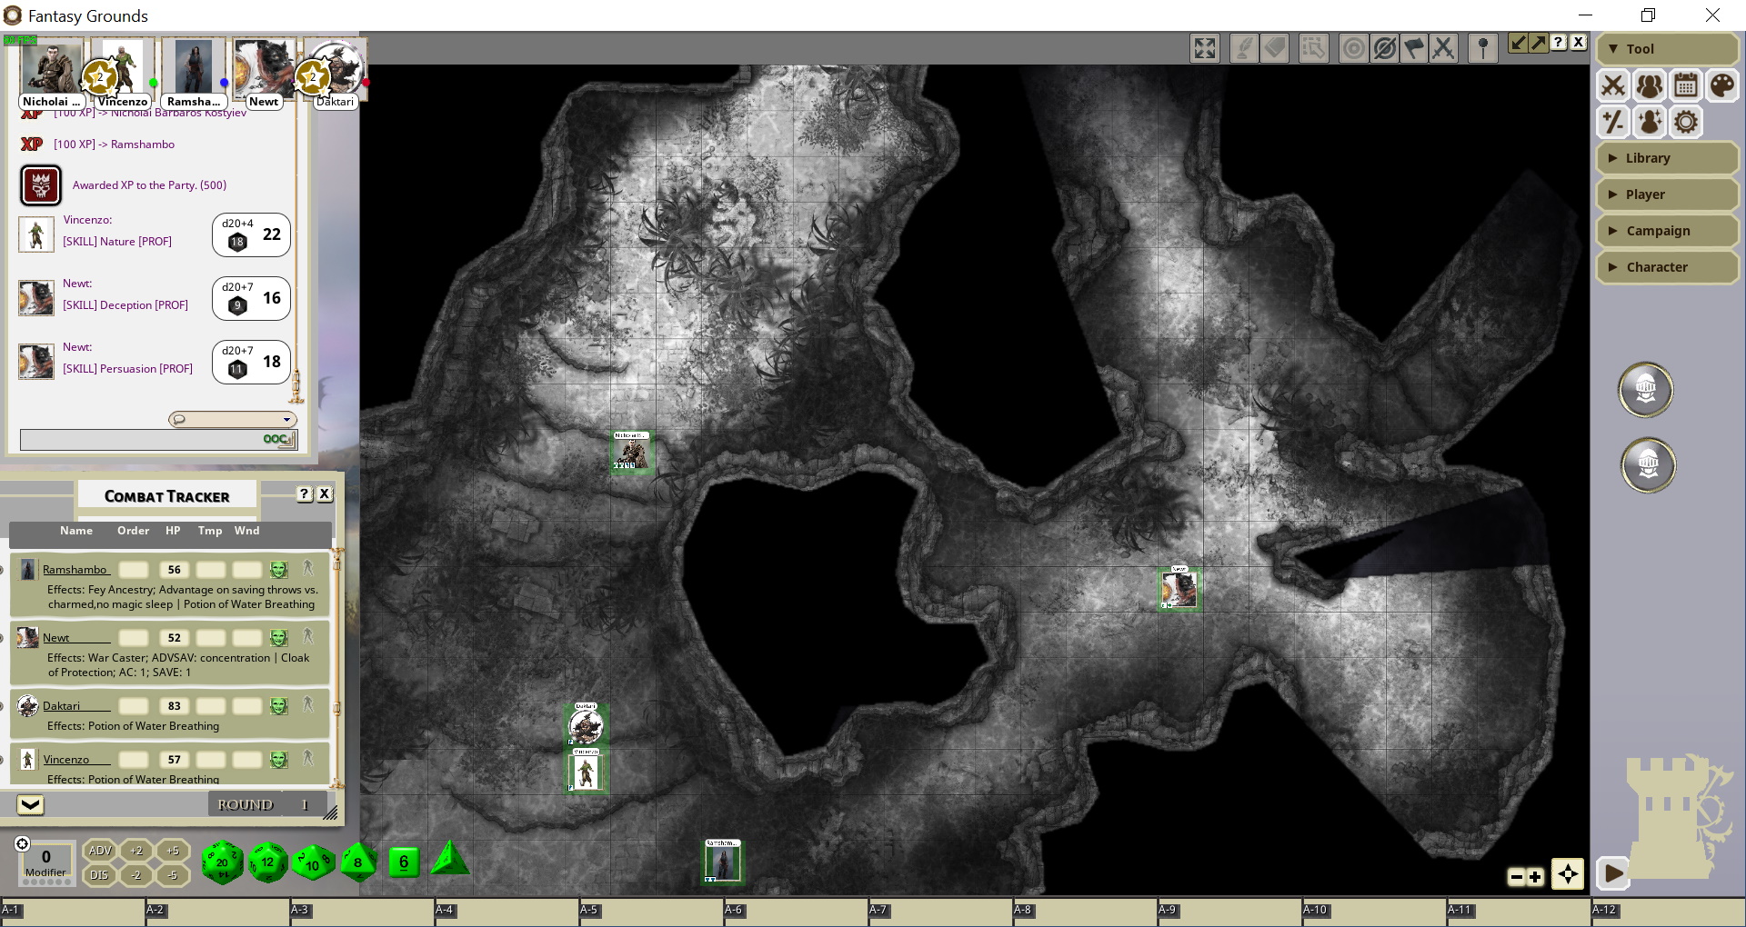Toggle the -2 modifier button
Viewport: 1746px width, 927px height.
[136, 875]
